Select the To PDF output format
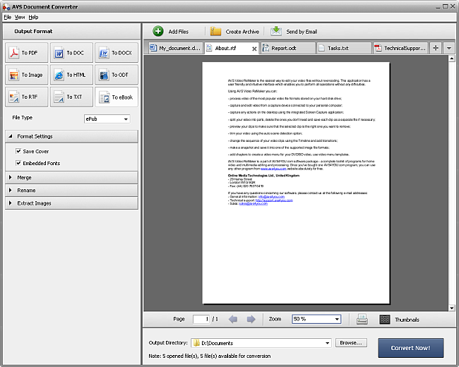Screen dimensions: 459x367 click(x=26, y=53)
